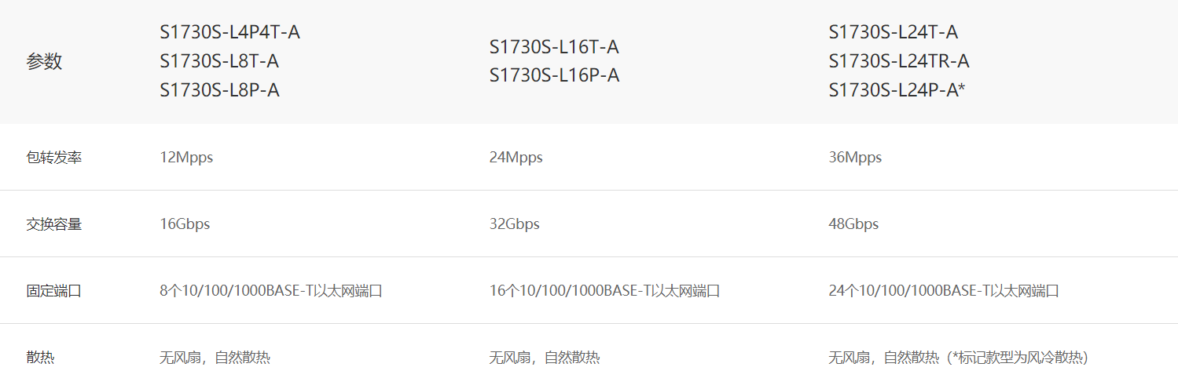1178x389 pixels.
Task: Select the S1730S-L24TR-A model name
Action: click(899, 61)
